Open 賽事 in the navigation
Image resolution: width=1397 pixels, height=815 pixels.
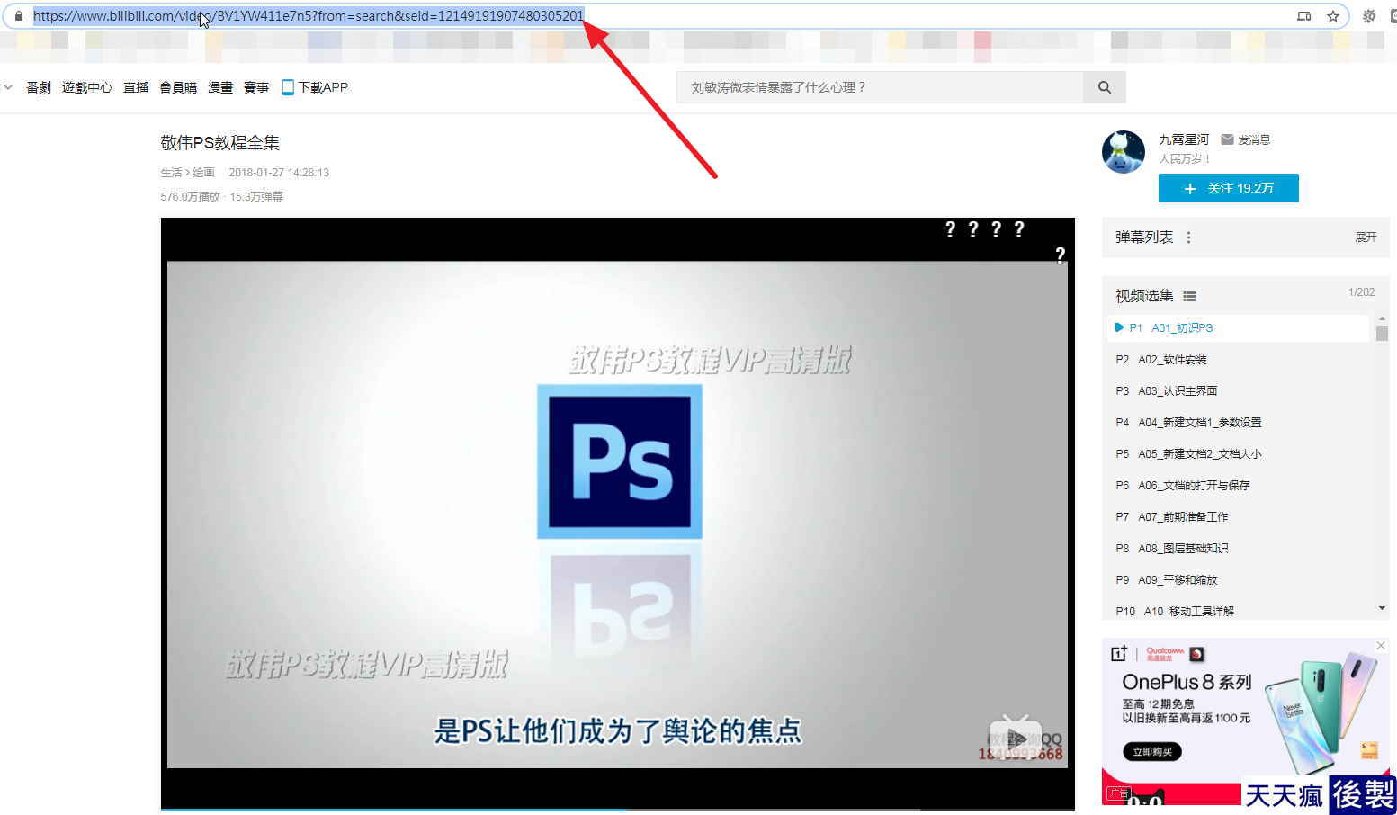[256, 87]
